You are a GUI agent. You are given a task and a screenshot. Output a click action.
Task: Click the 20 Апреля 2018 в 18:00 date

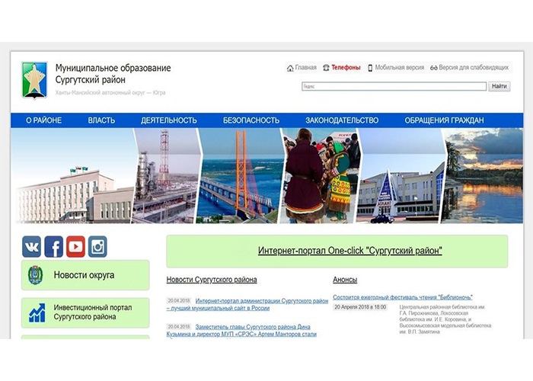coord(360,307)
